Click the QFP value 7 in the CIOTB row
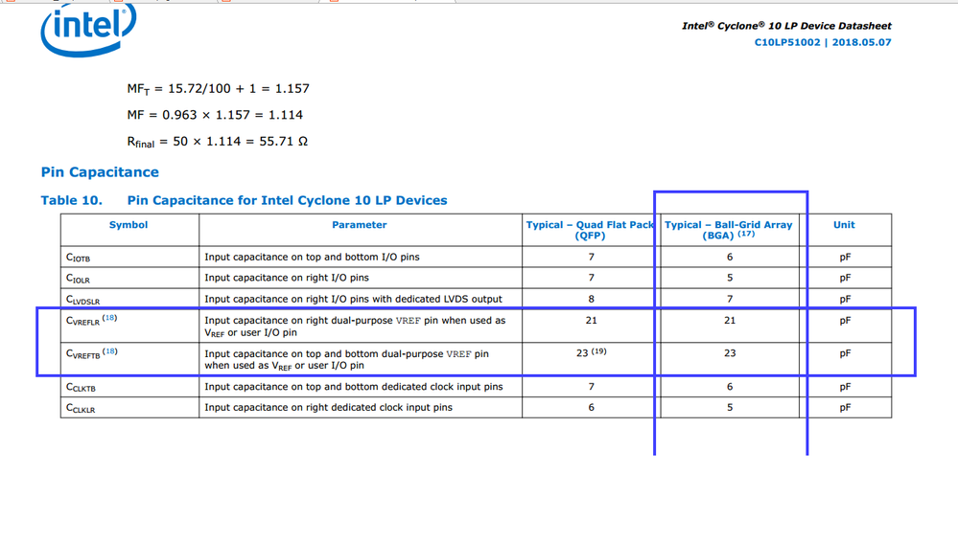 point(592,257)
